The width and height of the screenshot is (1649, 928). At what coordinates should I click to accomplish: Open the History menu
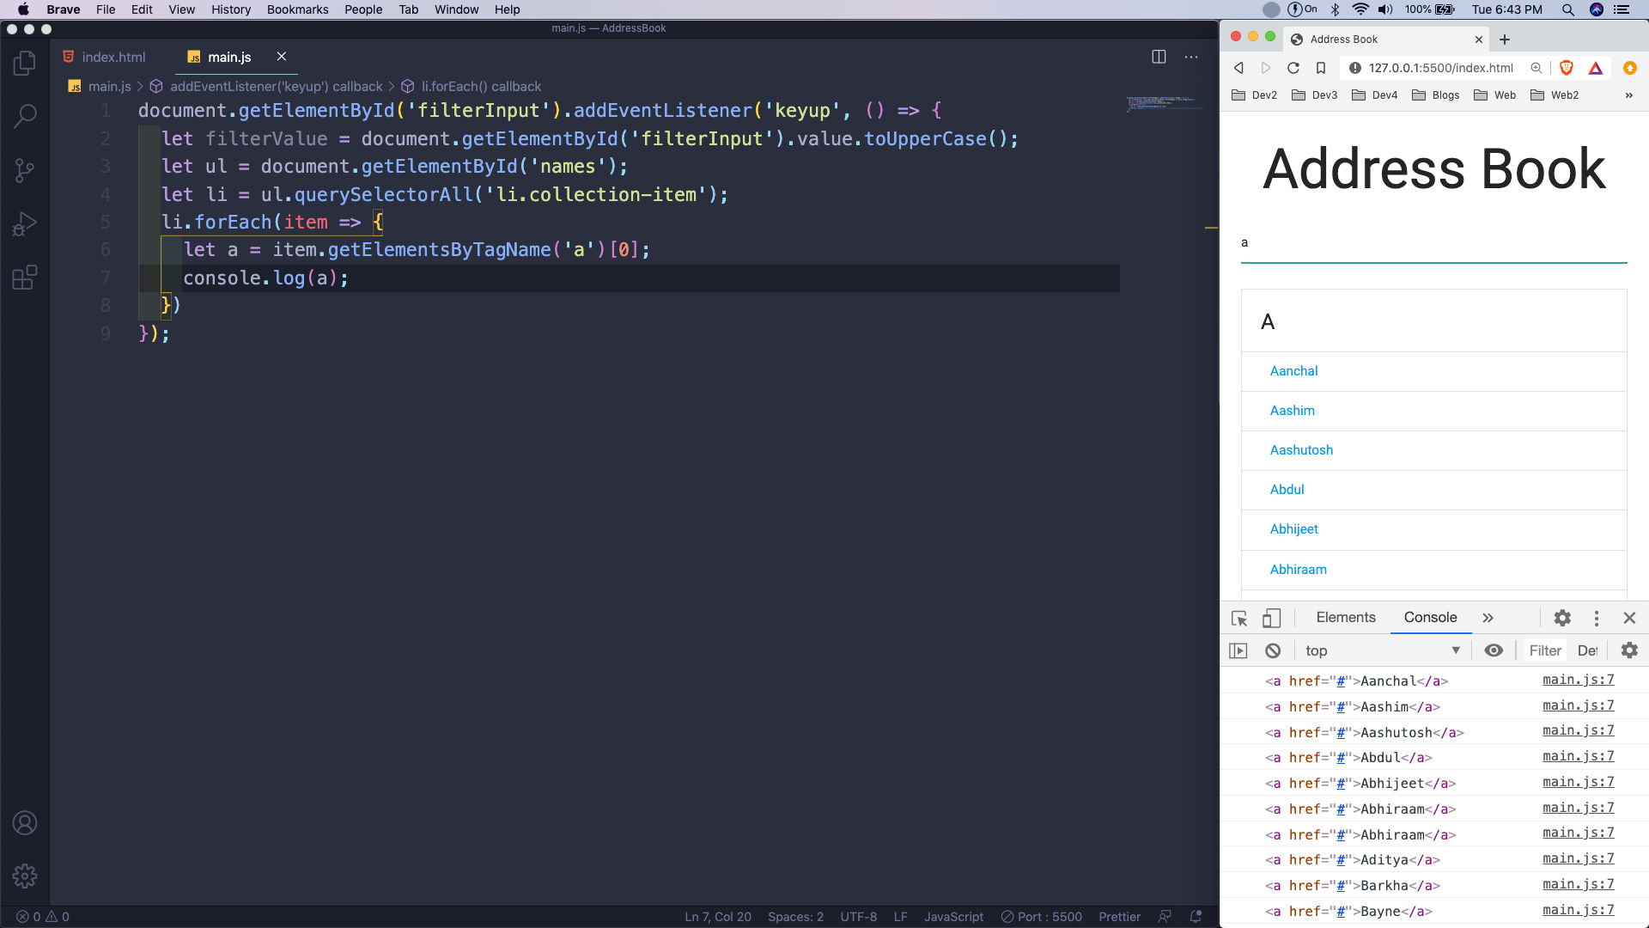pos(231,9)
